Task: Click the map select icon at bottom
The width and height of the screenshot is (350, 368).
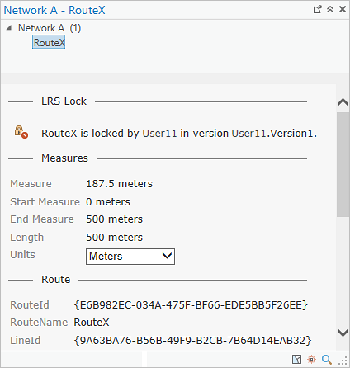Action: (296, 359)
